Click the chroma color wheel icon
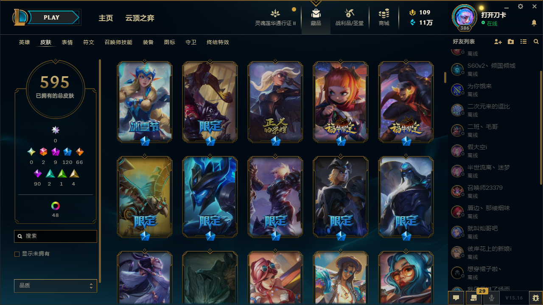 (x=56, y=206)
